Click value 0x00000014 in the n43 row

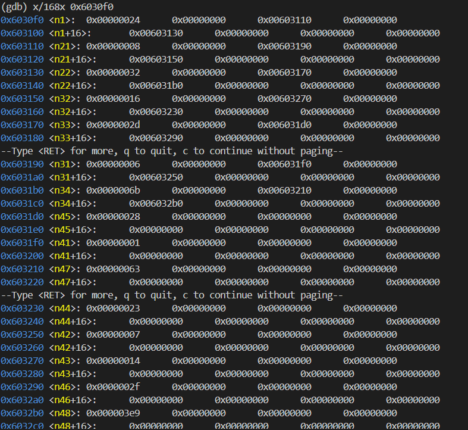coord(113,361)
